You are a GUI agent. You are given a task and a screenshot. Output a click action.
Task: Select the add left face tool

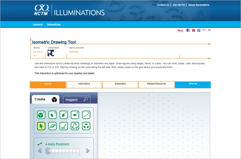click(x=52, y=115)
